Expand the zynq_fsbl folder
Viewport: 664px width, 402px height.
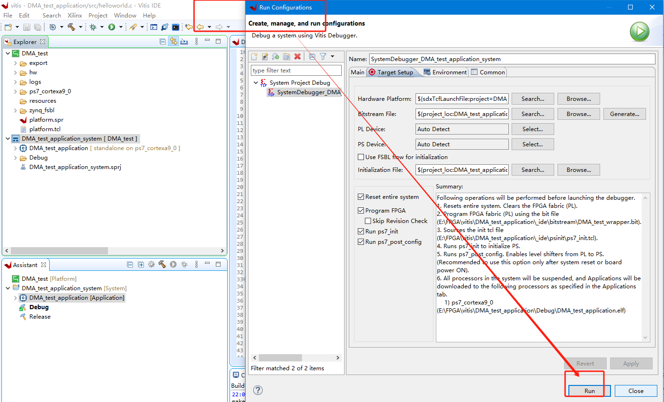click(x=16, y=110)
